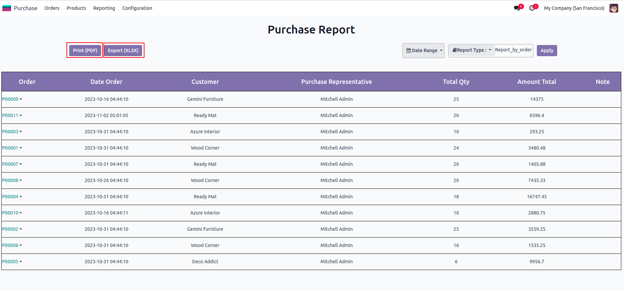The image size is (624, 291).
Task: Open purchase order P00004 link
Action: pos(10,197)
